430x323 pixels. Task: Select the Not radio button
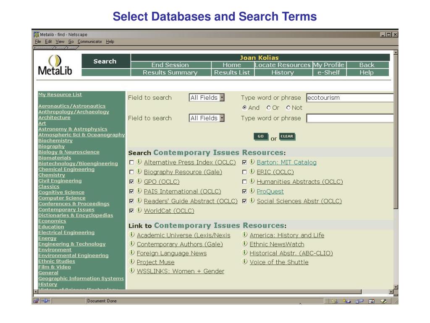pos(288,108)
